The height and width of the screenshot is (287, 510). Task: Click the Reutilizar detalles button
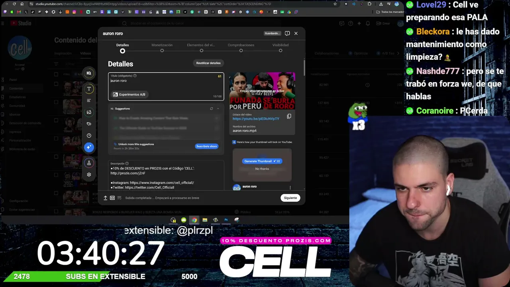208,63
